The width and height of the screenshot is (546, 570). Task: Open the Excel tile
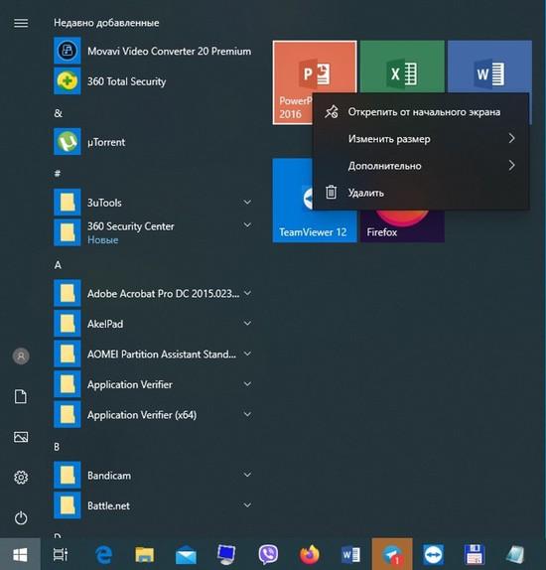402,67
